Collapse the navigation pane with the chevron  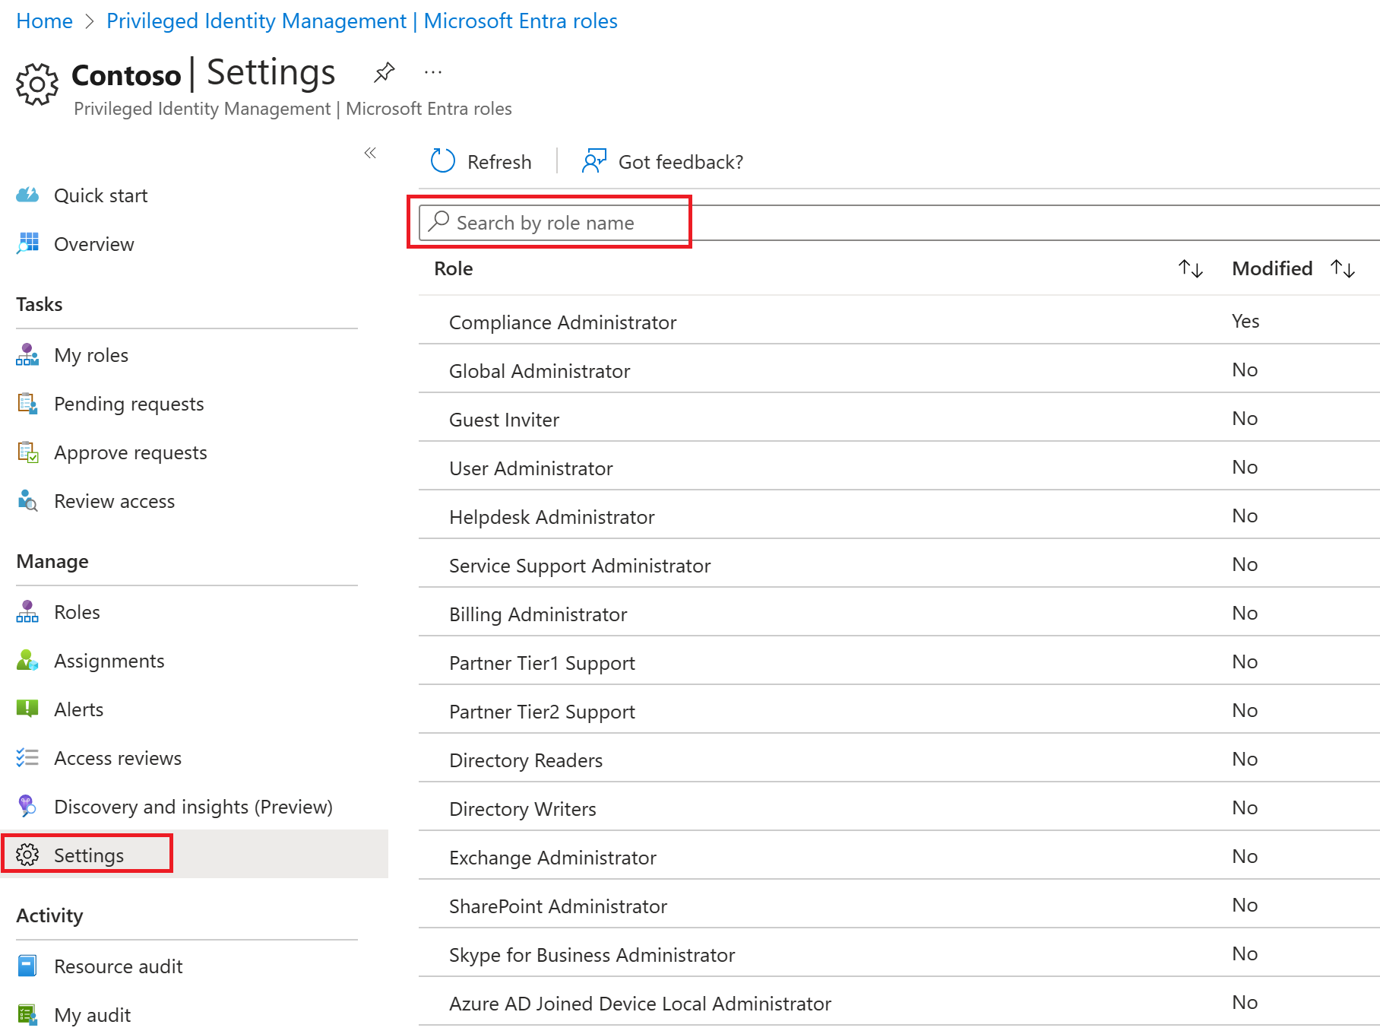click(371, 153)
